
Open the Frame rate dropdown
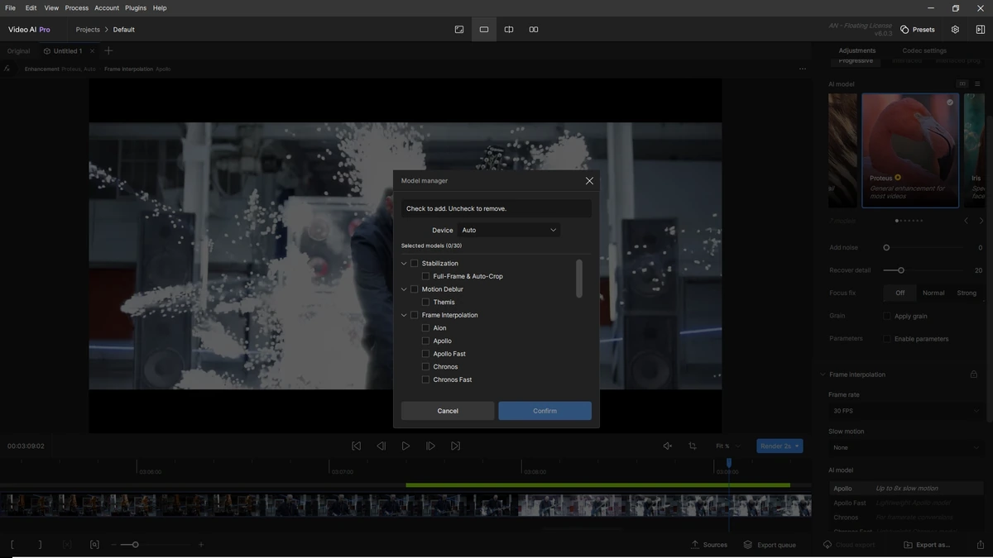906,411
